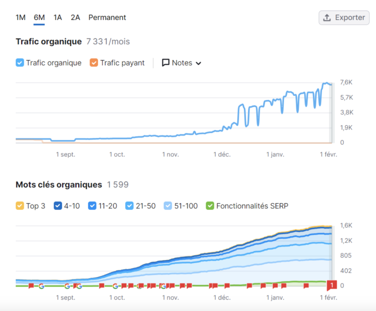
Task: Click the lone red flag between 1 janv. and 1 févr.
Action: tap(306, 286)
